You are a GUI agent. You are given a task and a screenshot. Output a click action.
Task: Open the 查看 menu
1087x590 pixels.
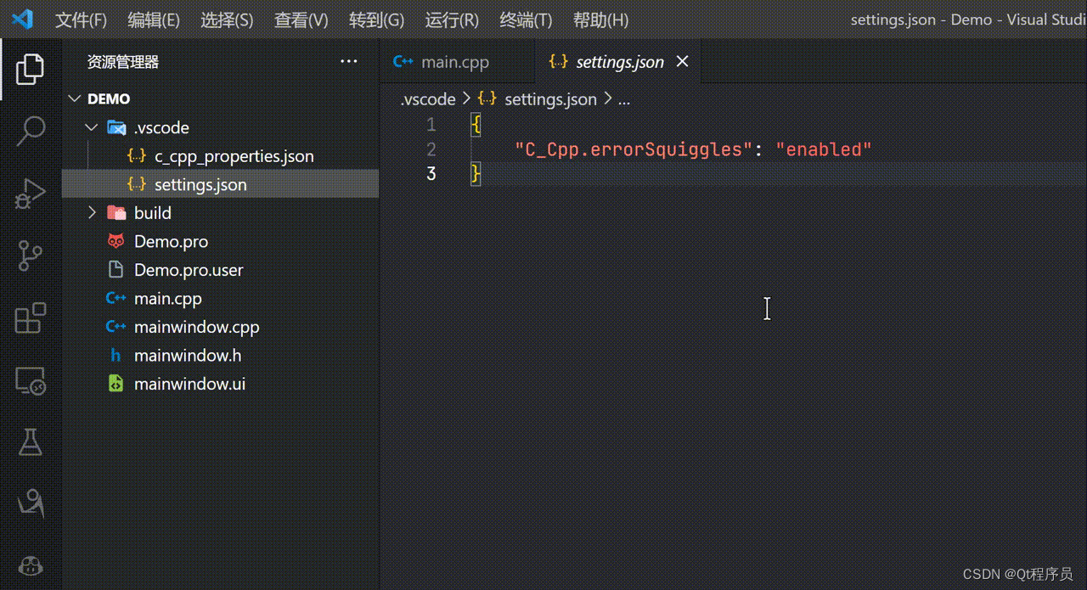tap(301, 20)
